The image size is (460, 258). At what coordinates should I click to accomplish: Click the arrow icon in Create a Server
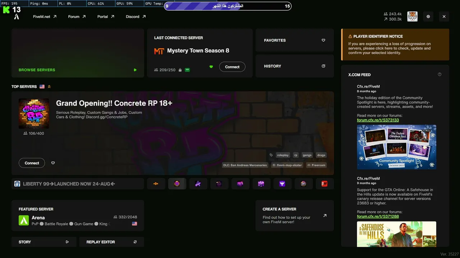325,216
